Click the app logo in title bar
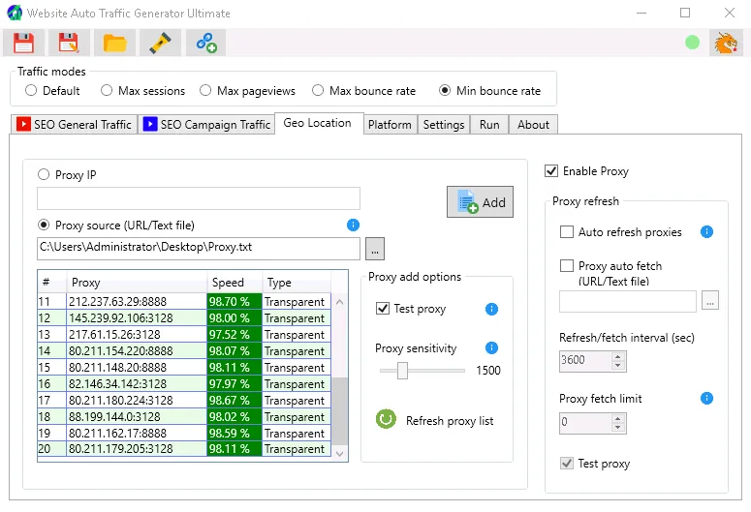The image size is (751, 512). coord(15,13)
